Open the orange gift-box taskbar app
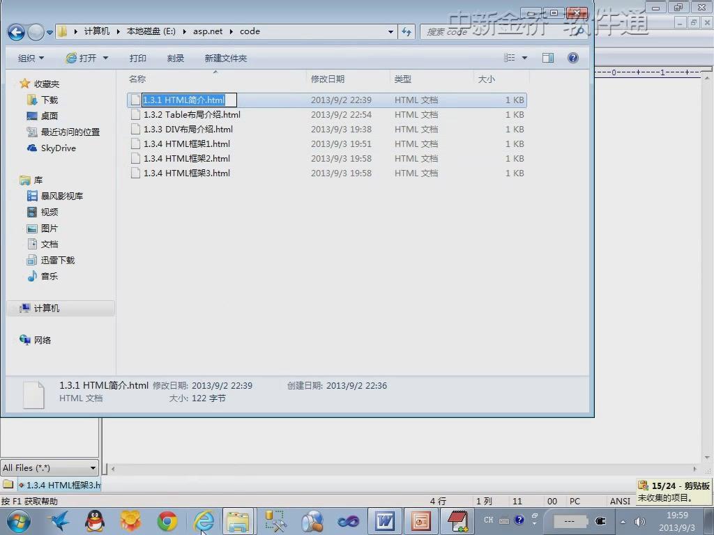The image size is (714, 535). [x=130, y=521]
